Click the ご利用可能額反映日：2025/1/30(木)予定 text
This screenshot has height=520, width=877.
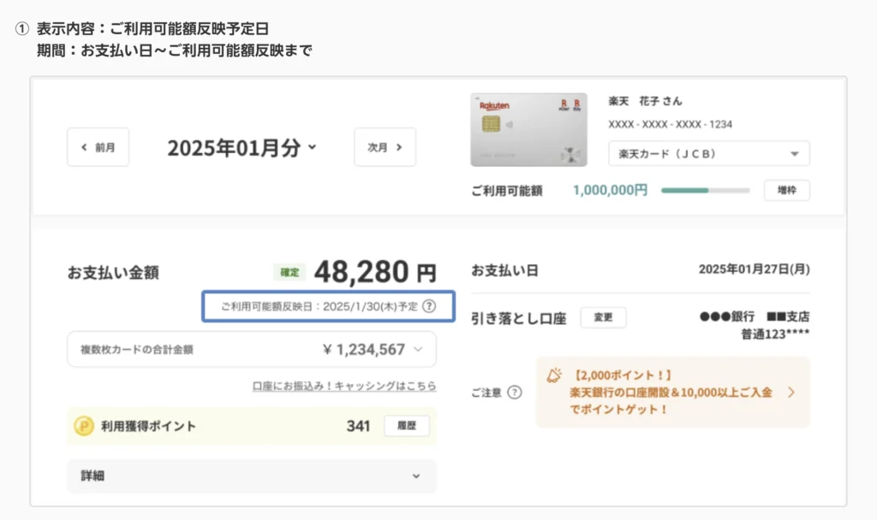[319, 306]
